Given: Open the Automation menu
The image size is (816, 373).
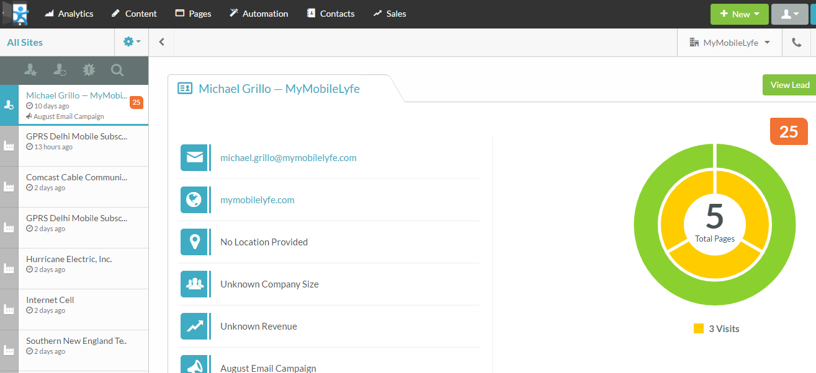Looking at the screenshot, I should [258, 14].
